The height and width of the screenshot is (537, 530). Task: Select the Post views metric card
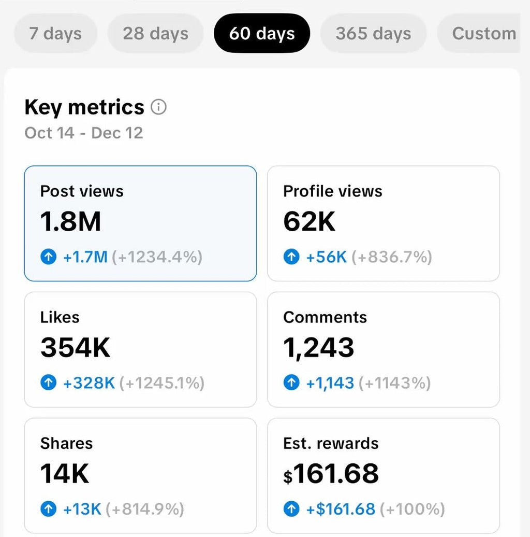click(x=140, y=223)
